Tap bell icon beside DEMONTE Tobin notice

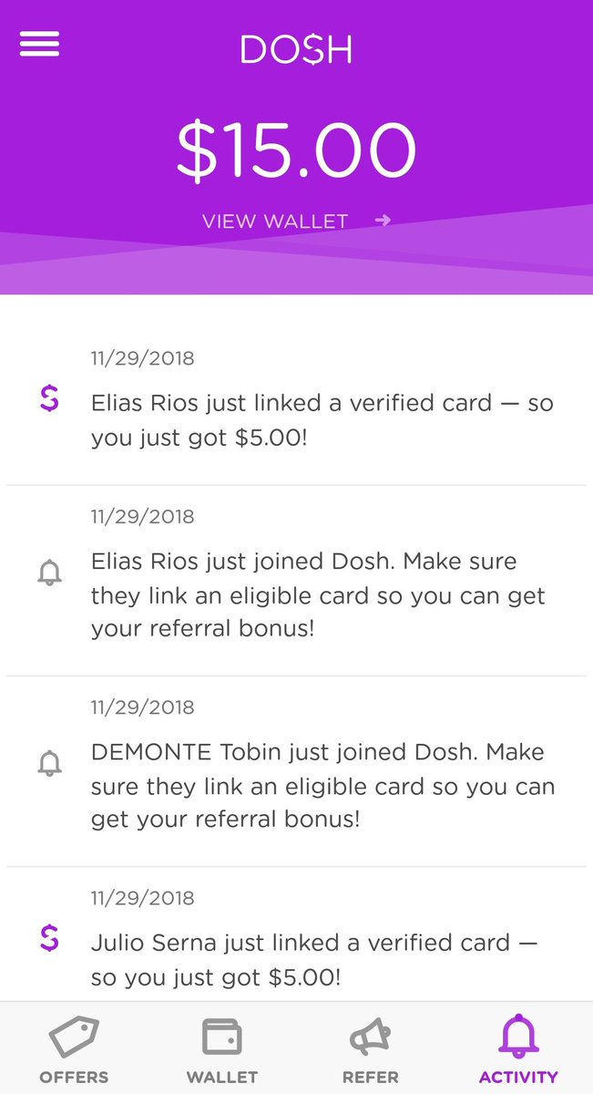49,763
